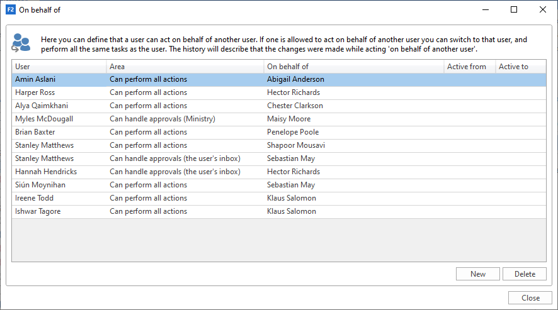
Task: Sort by the User column header
Action: click(x=59, y=67)
